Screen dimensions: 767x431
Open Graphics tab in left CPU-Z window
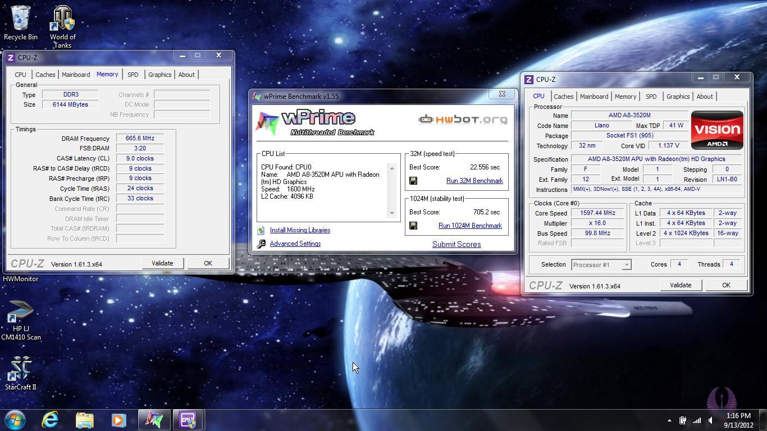(159, 75)
